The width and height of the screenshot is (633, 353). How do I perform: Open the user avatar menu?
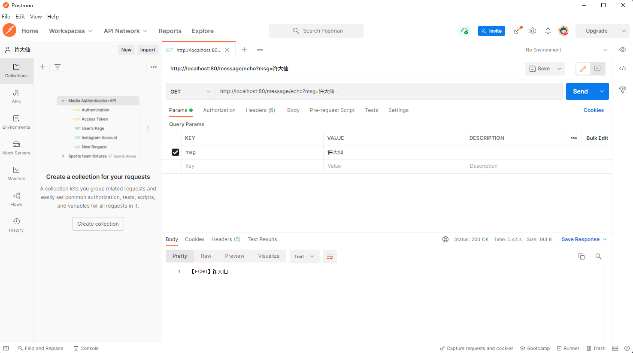point(563,31)
